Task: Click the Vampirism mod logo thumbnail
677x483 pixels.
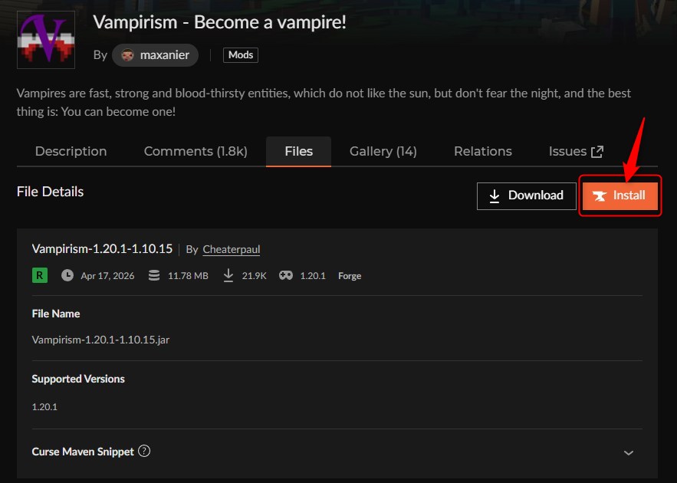Action: point(46,40)
